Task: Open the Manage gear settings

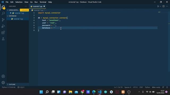Action: coord(3,83)
